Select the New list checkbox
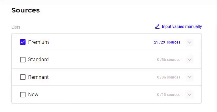Image resolution: width=217 pixels, height=112 pixels. (x=23, y=95)
